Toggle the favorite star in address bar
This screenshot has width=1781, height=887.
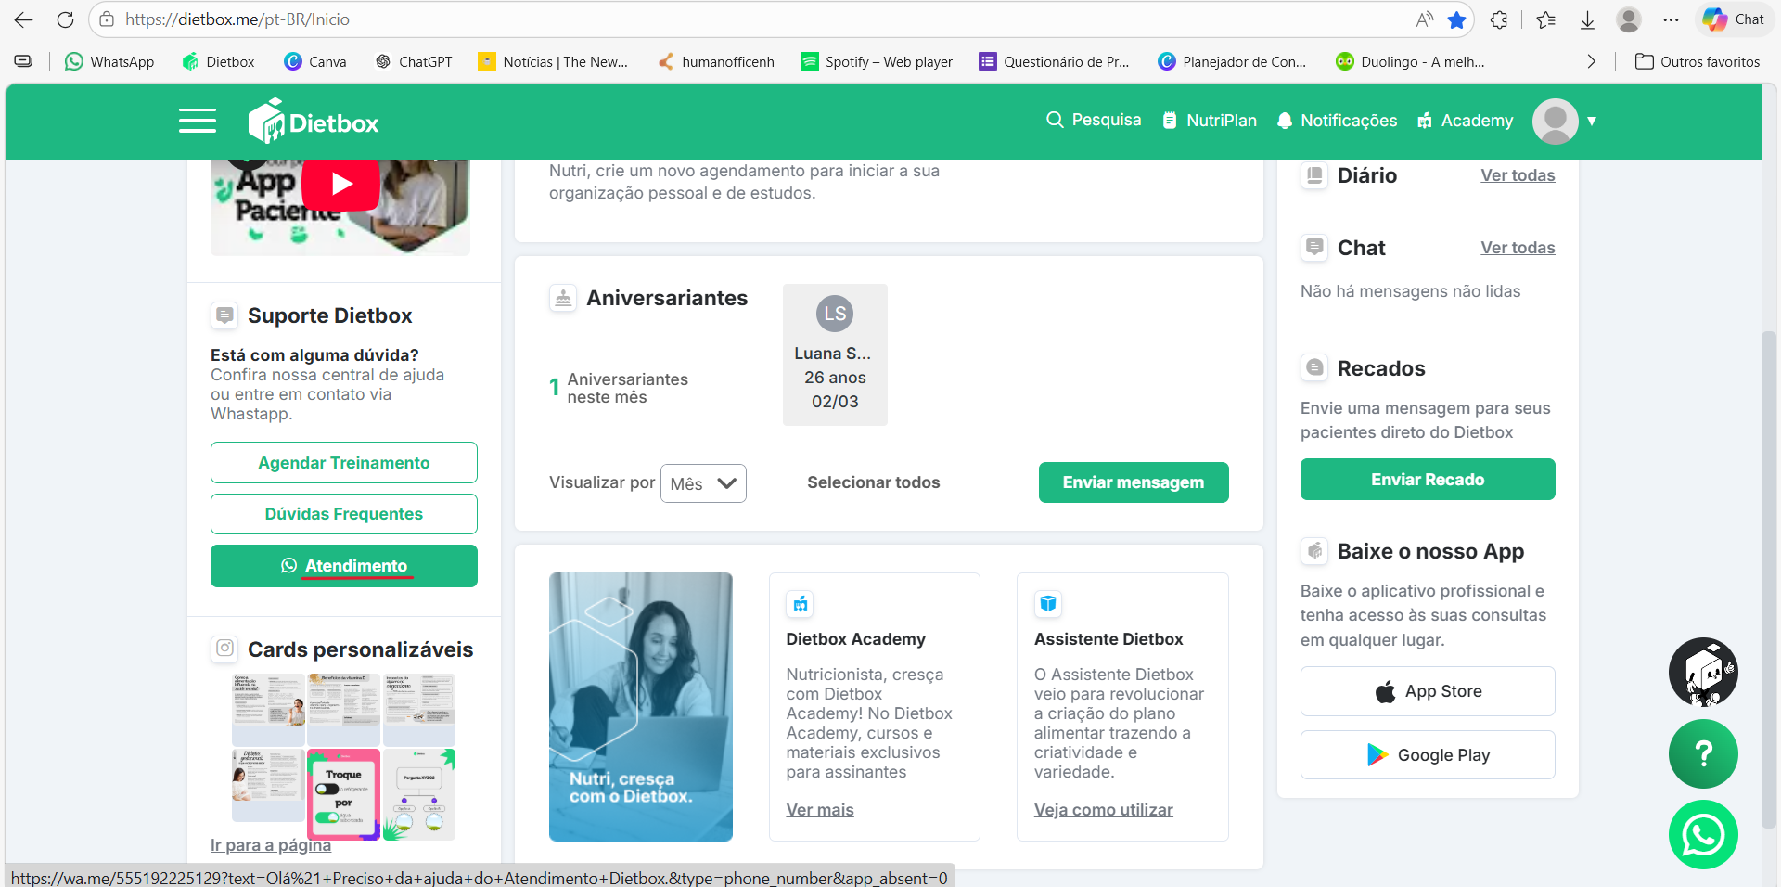pos(1457,19)
